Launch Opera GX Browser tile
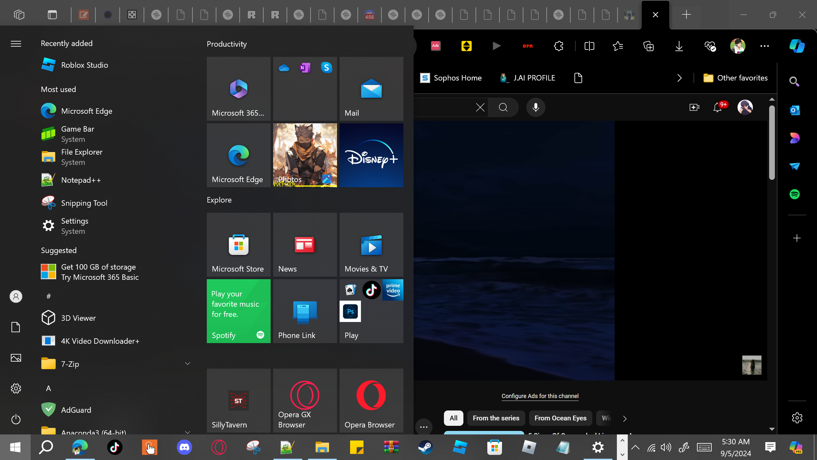Image resolution: width=817 pixels, height=460 pixels. pyautogui.click(x=305, y=400)
